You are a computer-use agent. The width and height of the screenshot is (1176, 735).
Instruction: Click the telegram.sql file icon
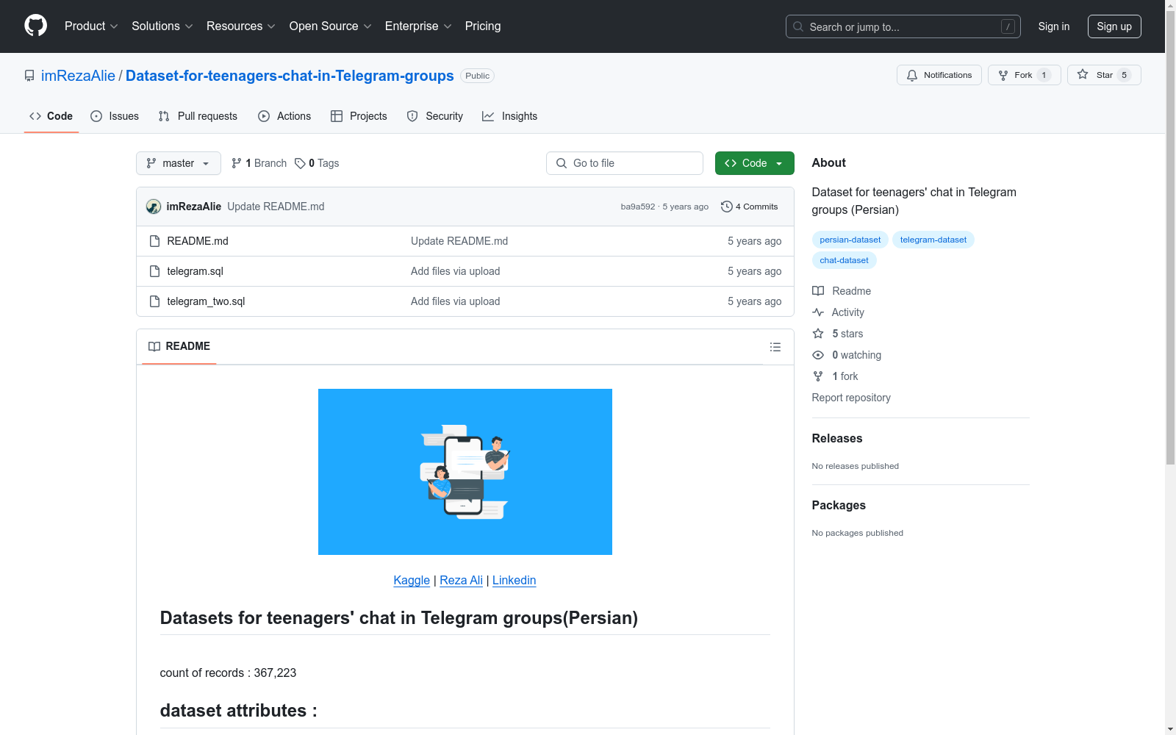click(154, 271)
